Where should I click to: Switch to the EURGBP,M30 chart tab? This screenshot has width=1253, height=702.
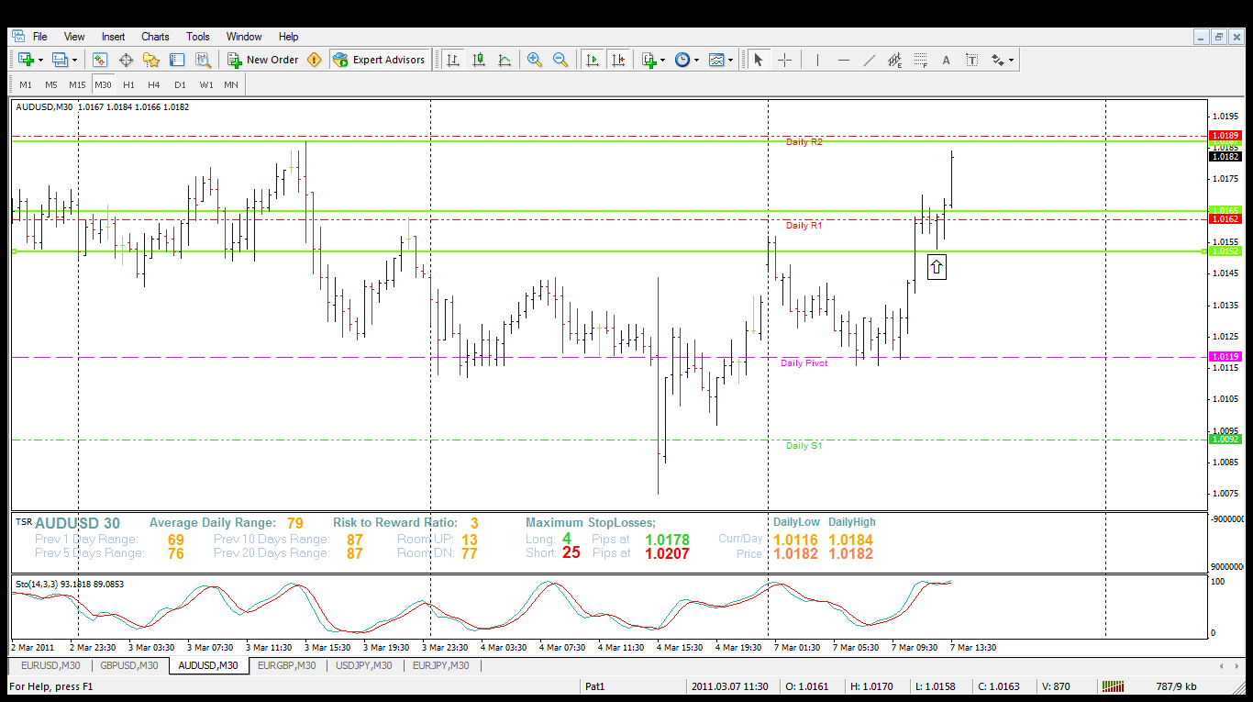(x=286, y=665)
